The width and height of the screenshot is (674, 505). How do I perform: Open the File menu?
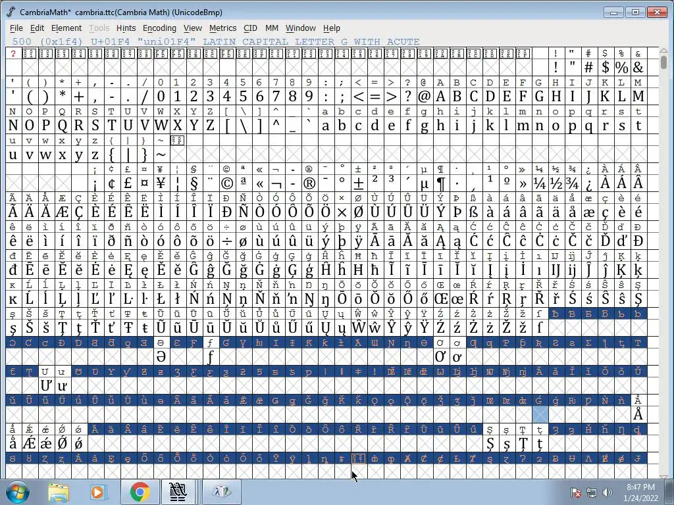[x=16, y=28]
